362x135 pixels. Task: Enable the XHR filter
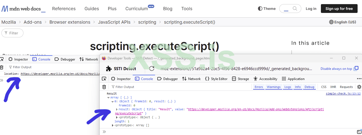coord(333,87)
